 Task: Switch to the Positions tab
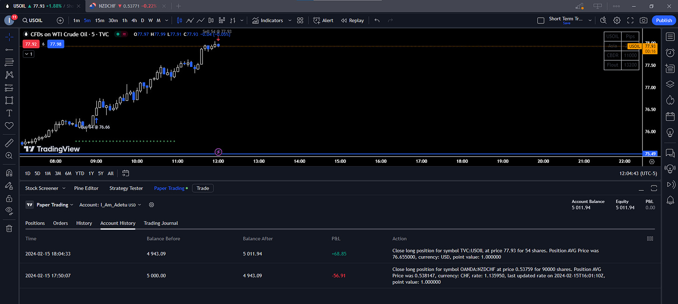point(35,223)
